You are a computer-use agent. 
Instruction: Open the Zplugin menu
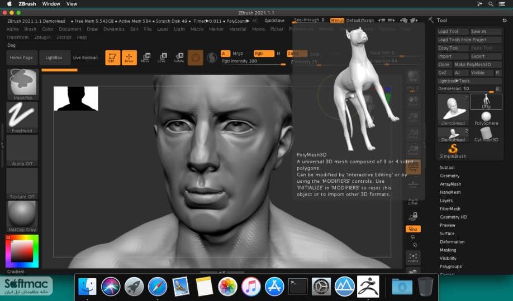point(42,37)
